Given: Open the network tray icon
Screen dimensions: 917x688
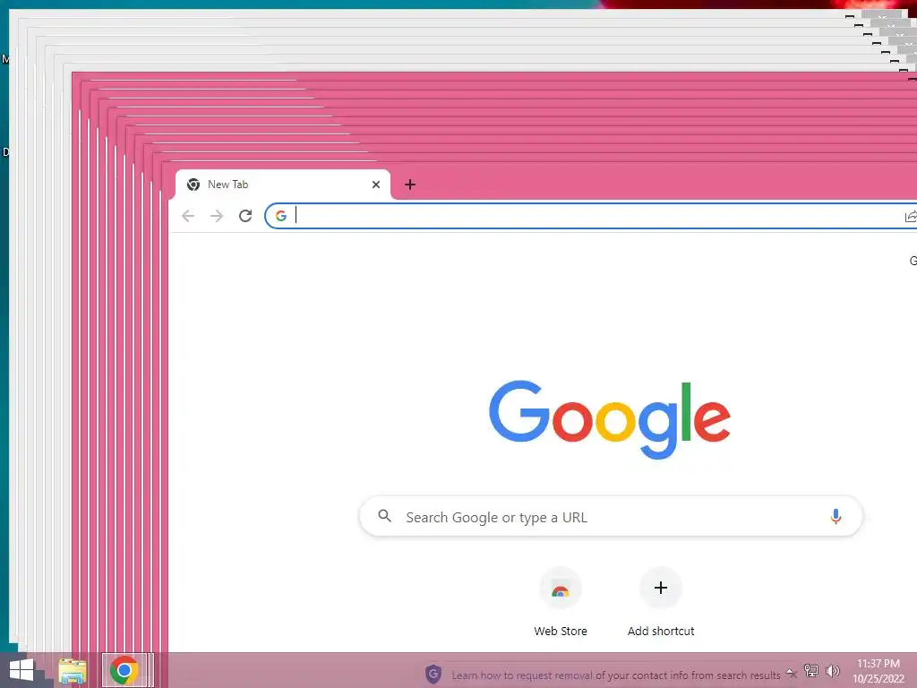Looking at the screenshot, I should 811,670.
